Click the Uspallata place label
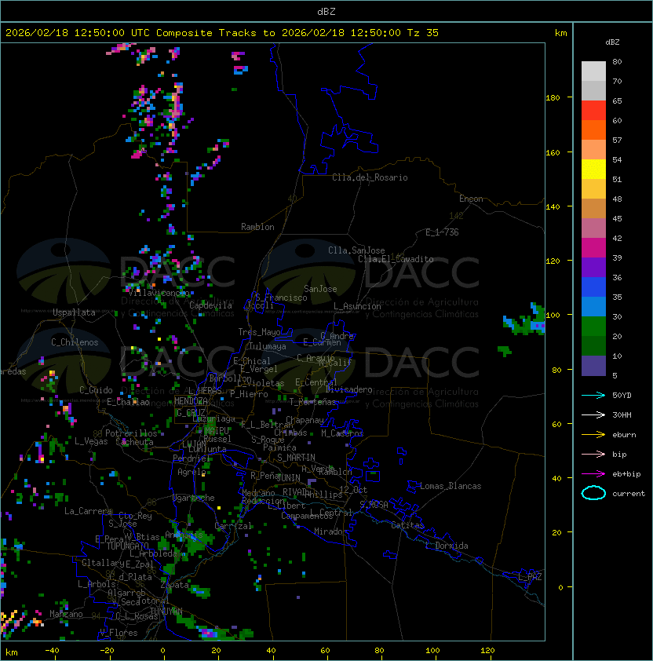The width and height of the screenshot is (653, 661). [x=74, y=312]
